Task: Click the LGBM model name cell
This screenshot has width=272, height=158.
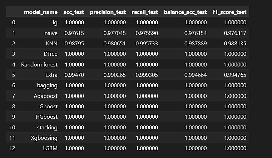Action: 50,148
